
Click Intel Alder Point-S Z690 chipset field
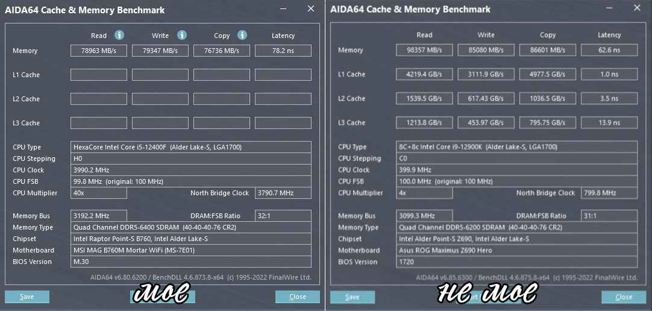517,239
